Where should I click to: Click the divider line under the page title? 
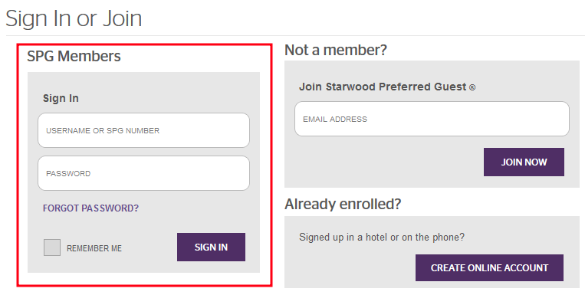[295, 36]
